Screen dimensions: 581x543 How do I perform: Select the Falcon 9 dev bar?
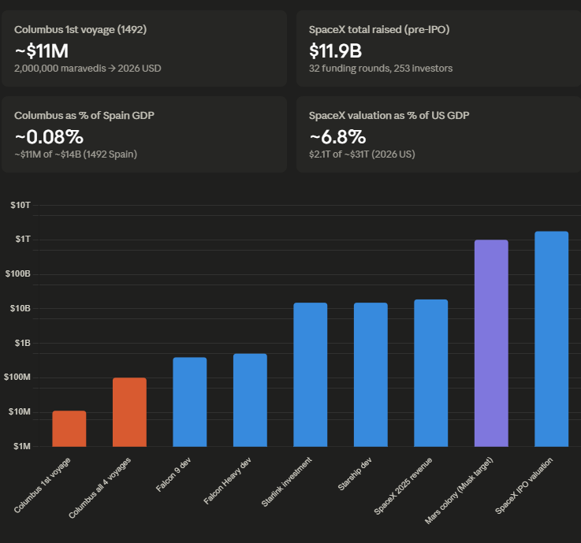tap(190, 402)
